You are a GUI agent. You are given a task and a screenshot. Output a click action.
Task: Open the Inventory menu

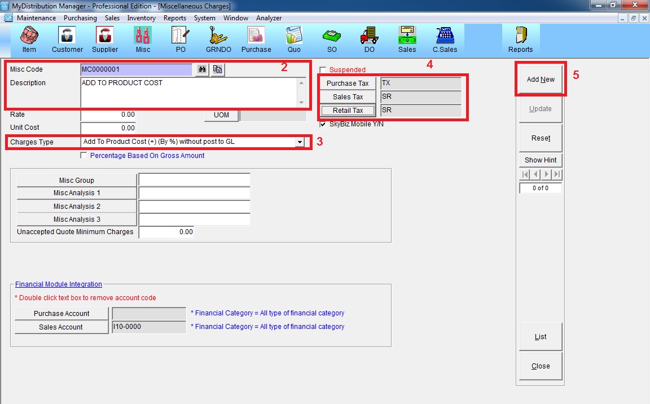pyautogui.click(x=141, y=18)
